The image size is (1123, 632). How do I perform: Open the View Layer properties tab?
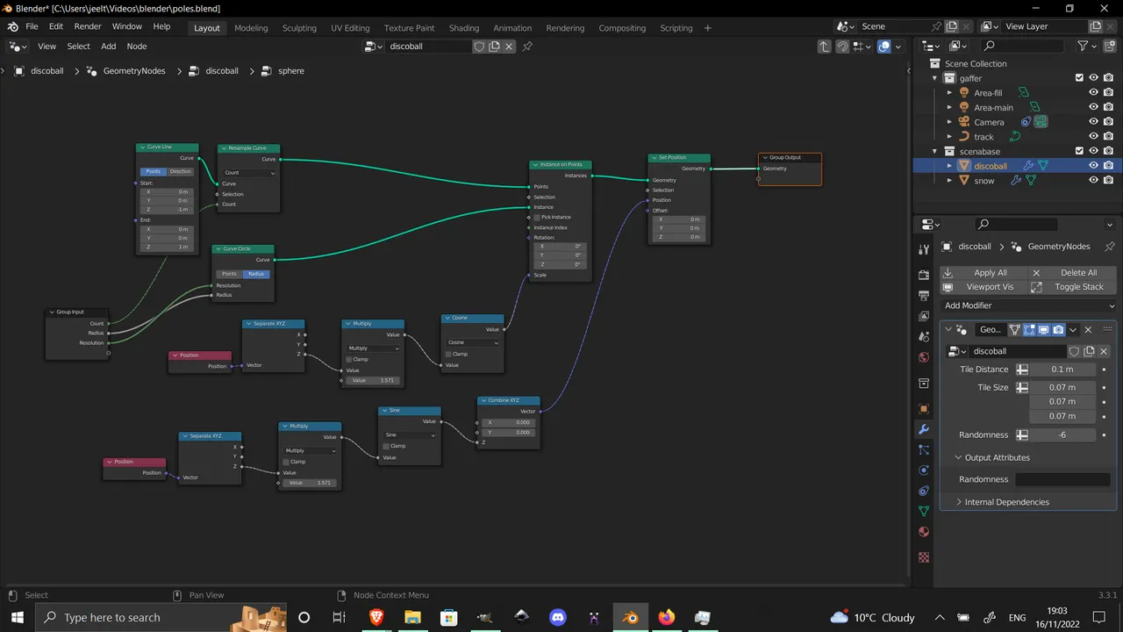tap(923, 316)
